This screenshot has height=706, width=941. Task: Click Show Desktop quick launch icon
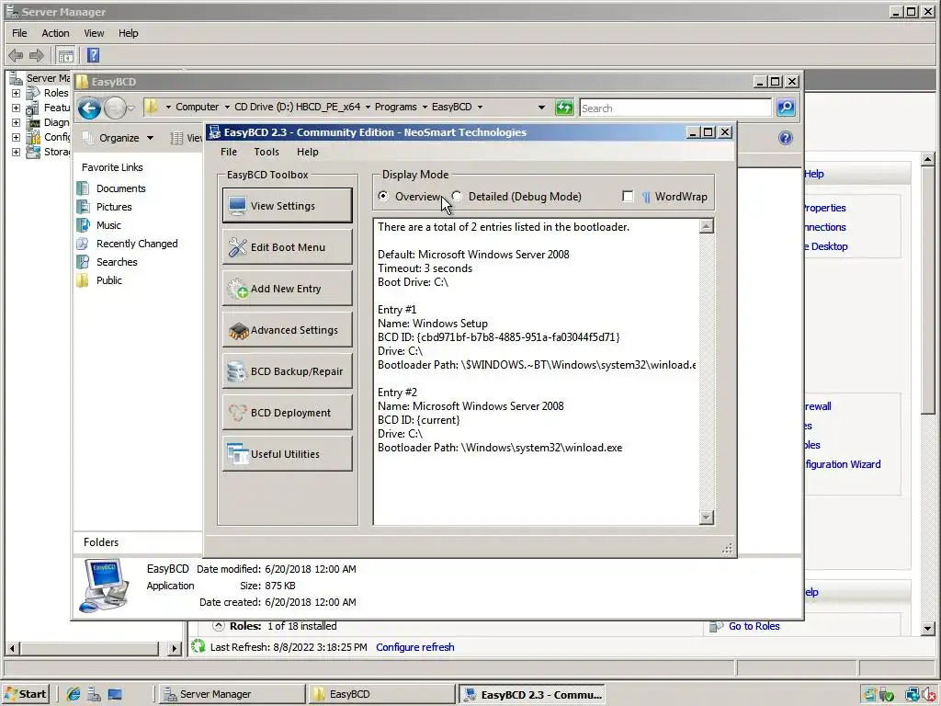[115, 695]
